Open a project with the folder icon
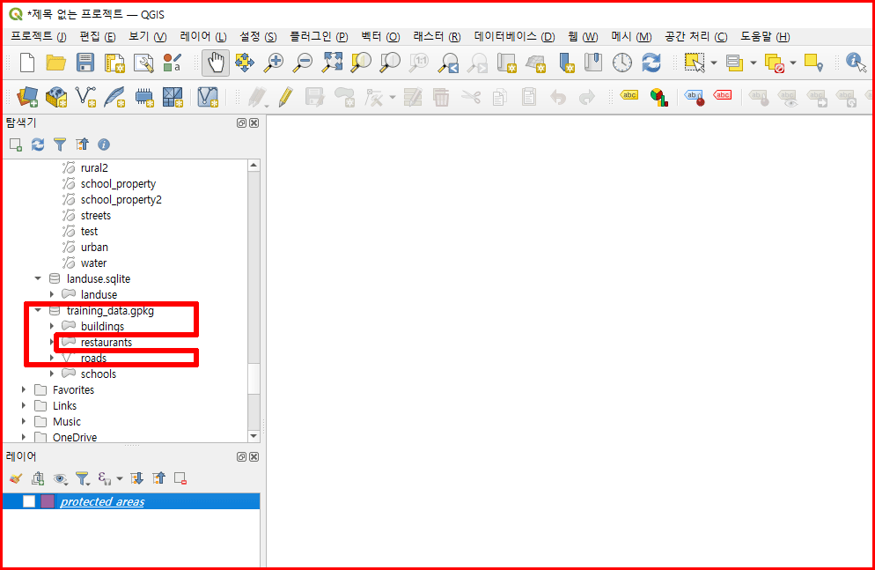Image resolution: width=875 pixels, height=570 pixels. [55, 63]
